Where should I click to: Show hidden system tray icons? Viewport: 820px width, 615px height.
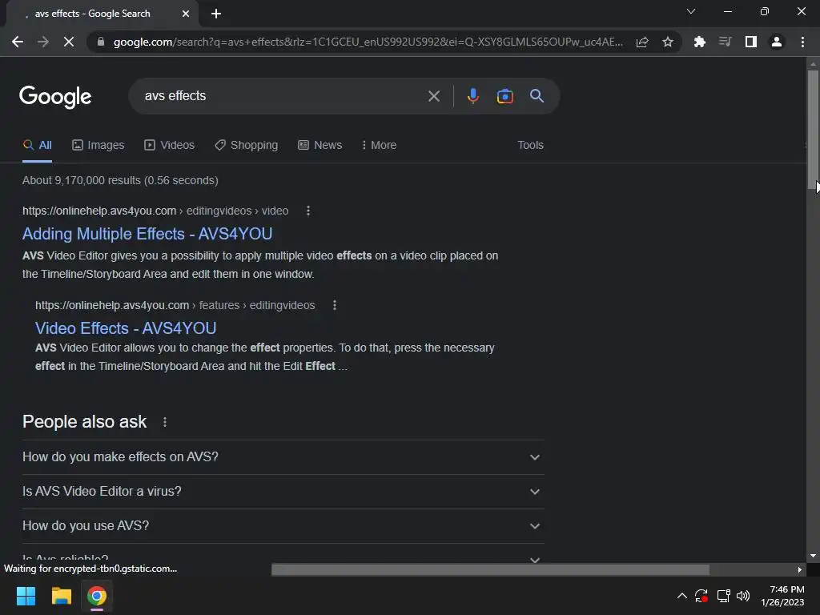tap(682, 596)
